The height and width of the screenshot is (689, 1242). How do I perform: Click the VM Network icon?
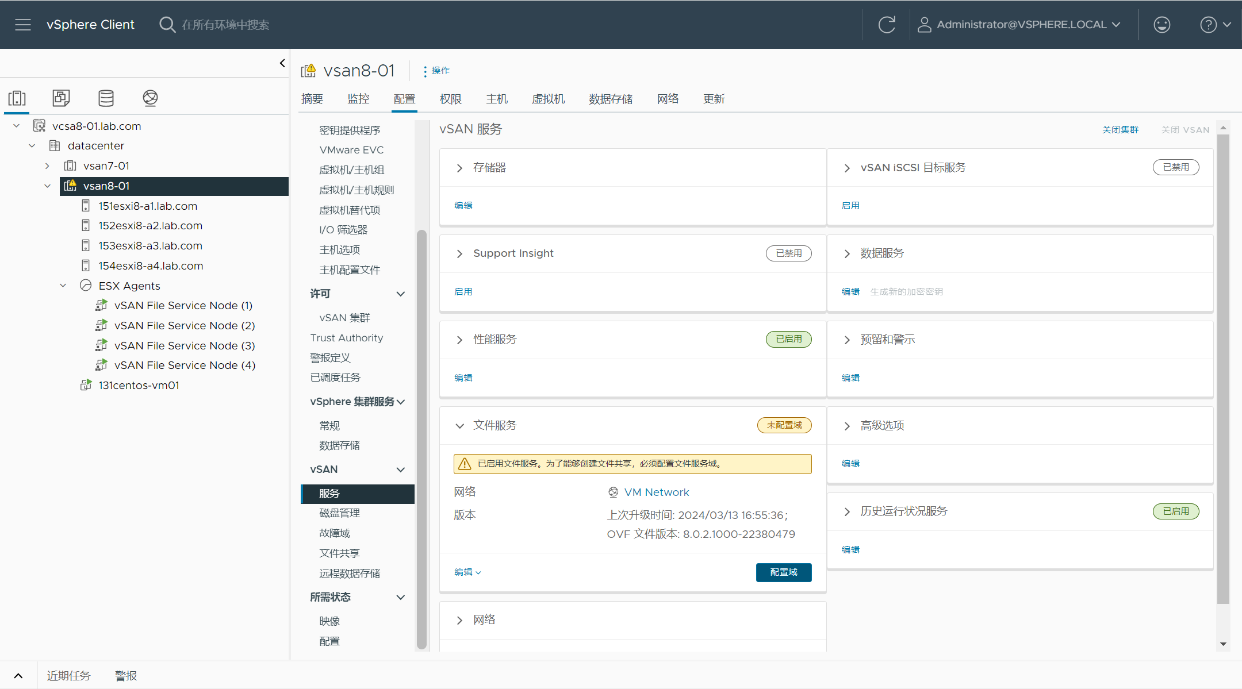point(614,492)
